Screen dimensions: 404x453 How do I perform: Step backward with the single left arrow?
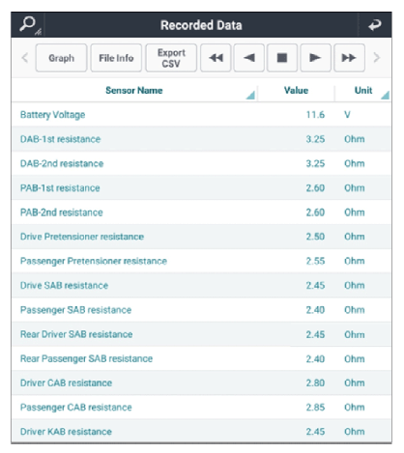(249, 58)
